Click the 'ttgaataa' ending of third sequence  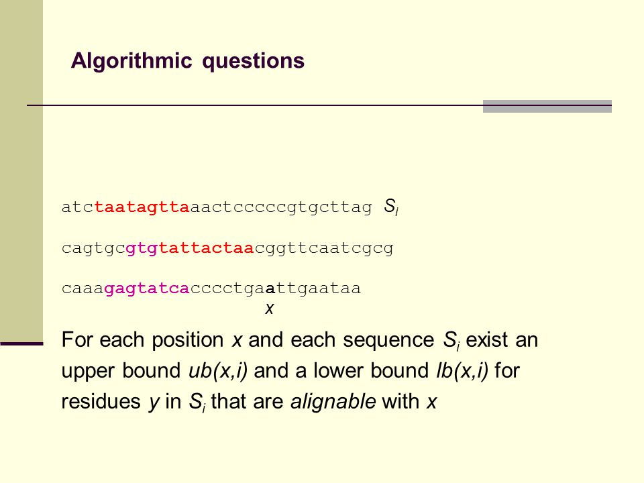tap(318, 288)
